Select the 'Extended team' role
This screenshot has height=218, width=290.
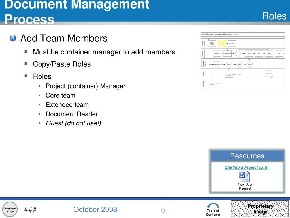(67, 104)
